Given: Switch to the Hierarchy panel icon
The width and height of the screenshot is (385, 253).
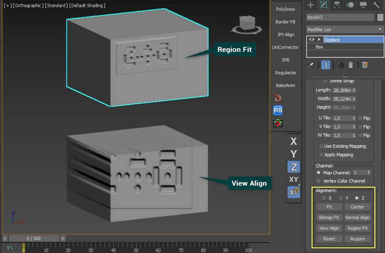Looking at the screenshot, I should (x=337, y=5).
